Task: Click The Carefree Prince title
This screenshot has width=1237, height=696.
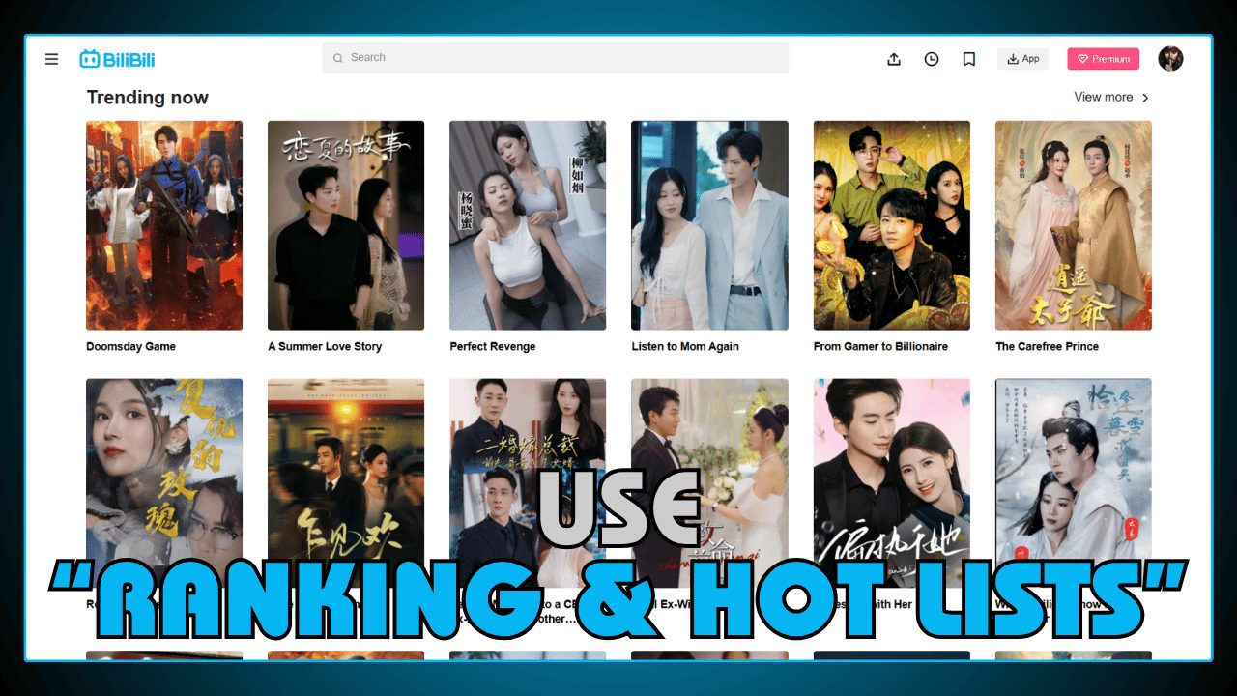Action: [1047, 346]
